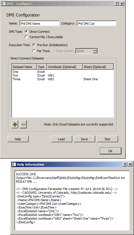Remove dataset using the minus icon
The image size is (134, 235).
(x=23, y=124)
